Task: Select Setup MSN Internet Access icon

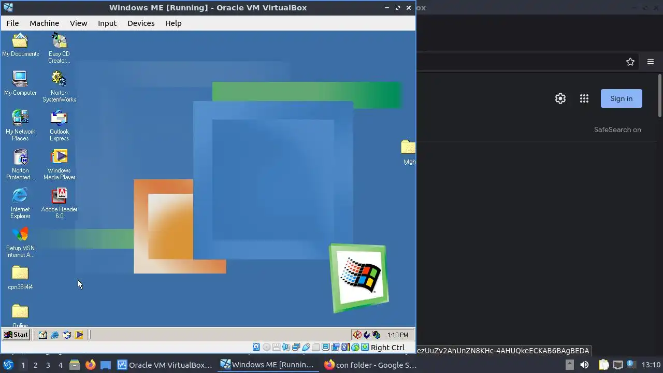Action: click(20, 242)
